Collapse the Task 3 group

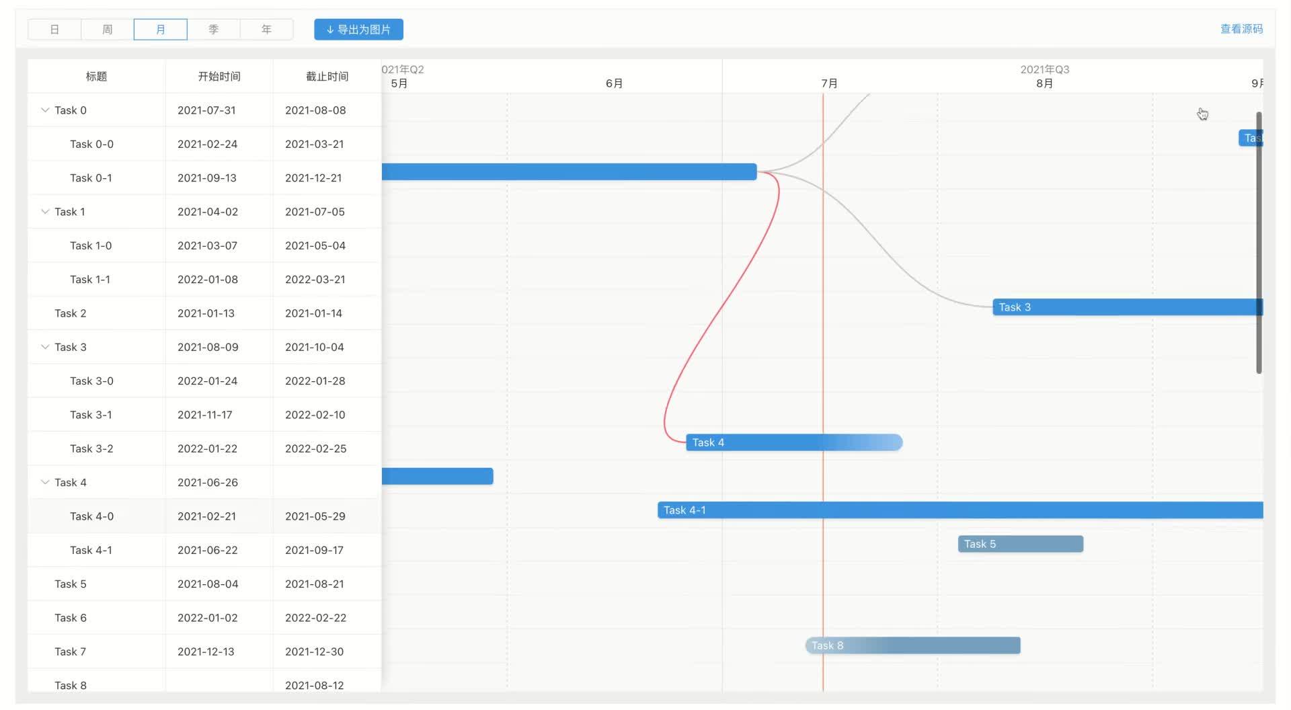(45, 346)
